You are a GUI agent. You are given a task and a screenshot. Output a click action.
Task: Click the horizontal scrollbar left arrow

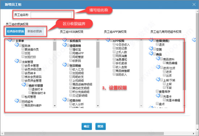(2, 133)
